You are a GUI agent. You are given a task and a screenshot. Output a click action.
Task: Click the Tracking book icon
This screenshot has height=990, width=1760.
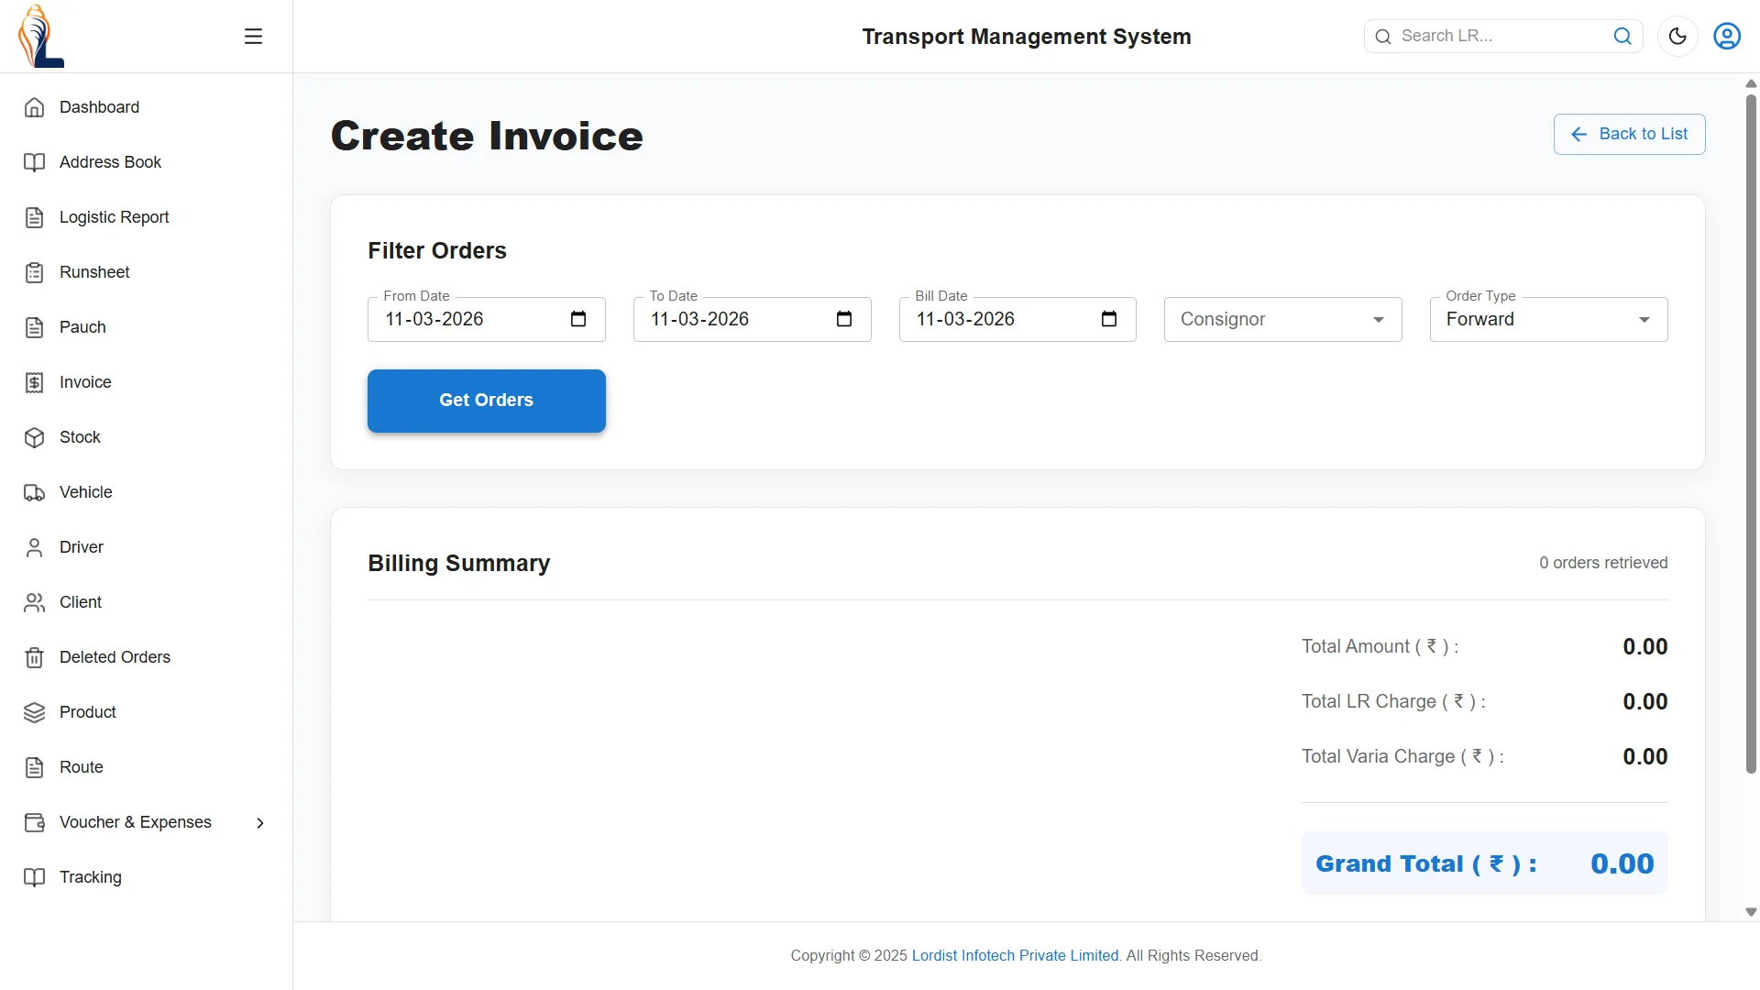coord(34,877)
